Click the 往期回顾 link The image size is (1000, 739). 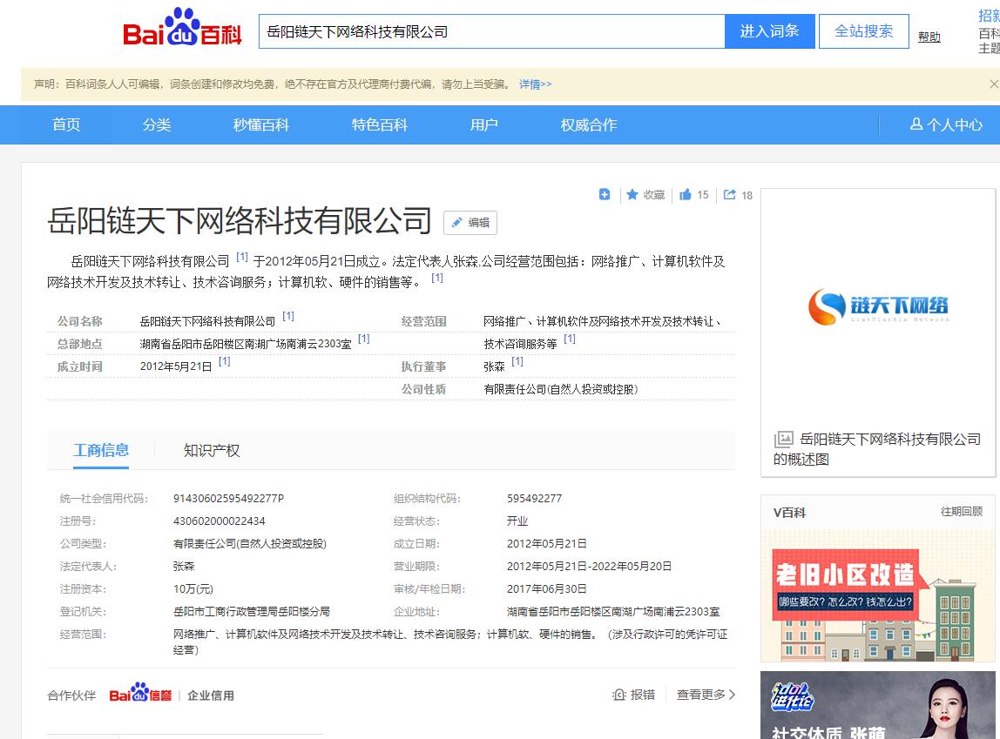point(961,512)
